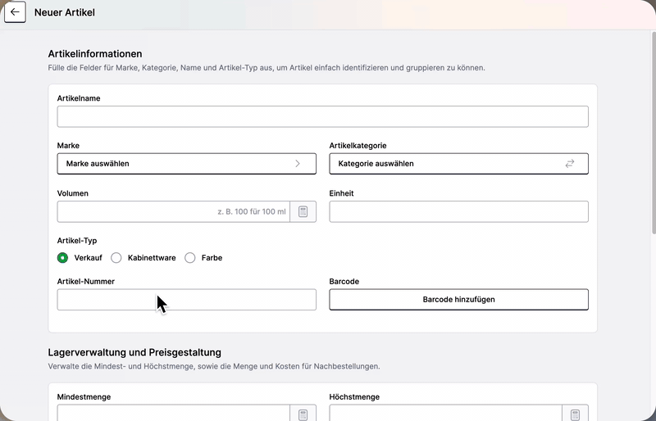
Task: Open calculator icon in Mindestmenge field
Action: point(303,414)
